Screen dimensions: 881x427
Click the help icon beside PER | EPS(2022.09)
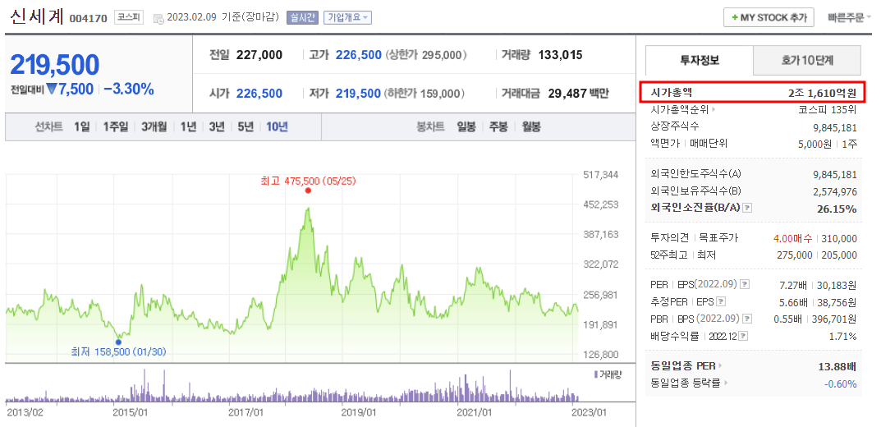pyautogui.click(x=745, y=285)
